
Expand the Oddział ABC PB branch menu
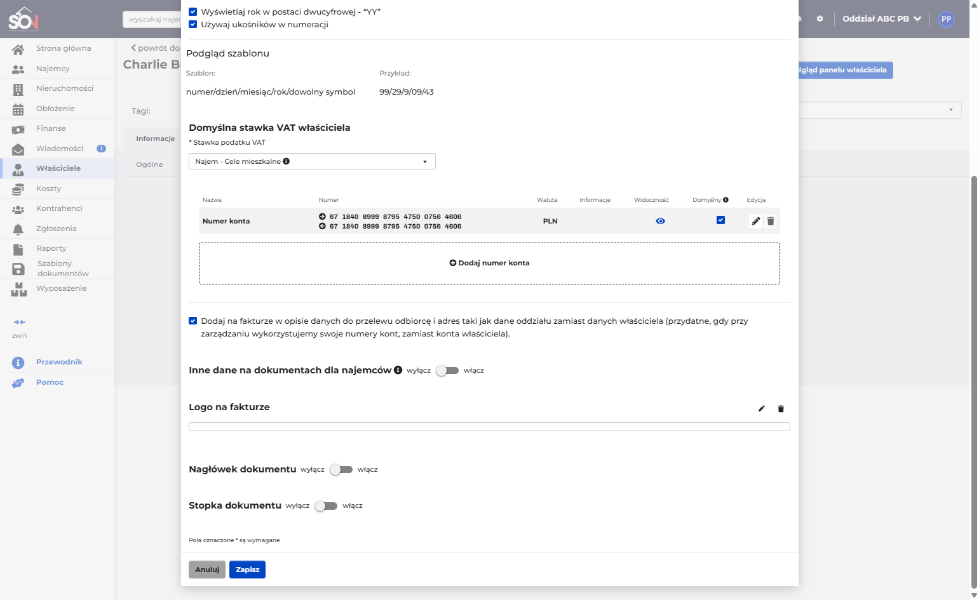coord(882,18)
